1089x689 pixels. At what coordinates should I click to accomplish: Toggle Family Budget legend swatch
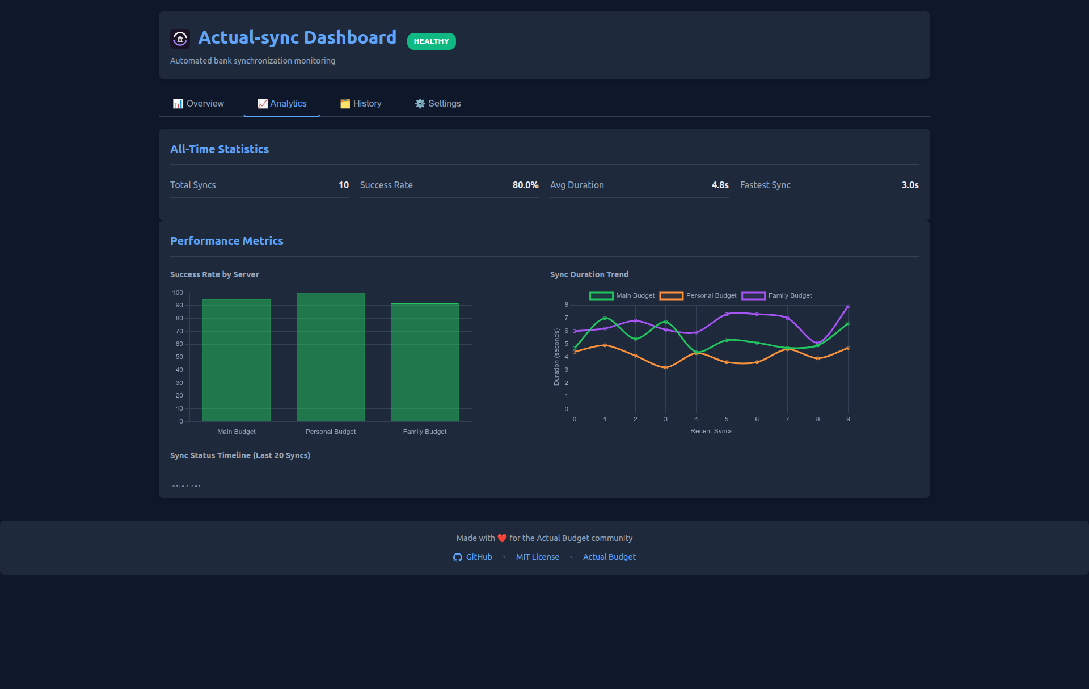pyautogui.click(x=753, y=295)
